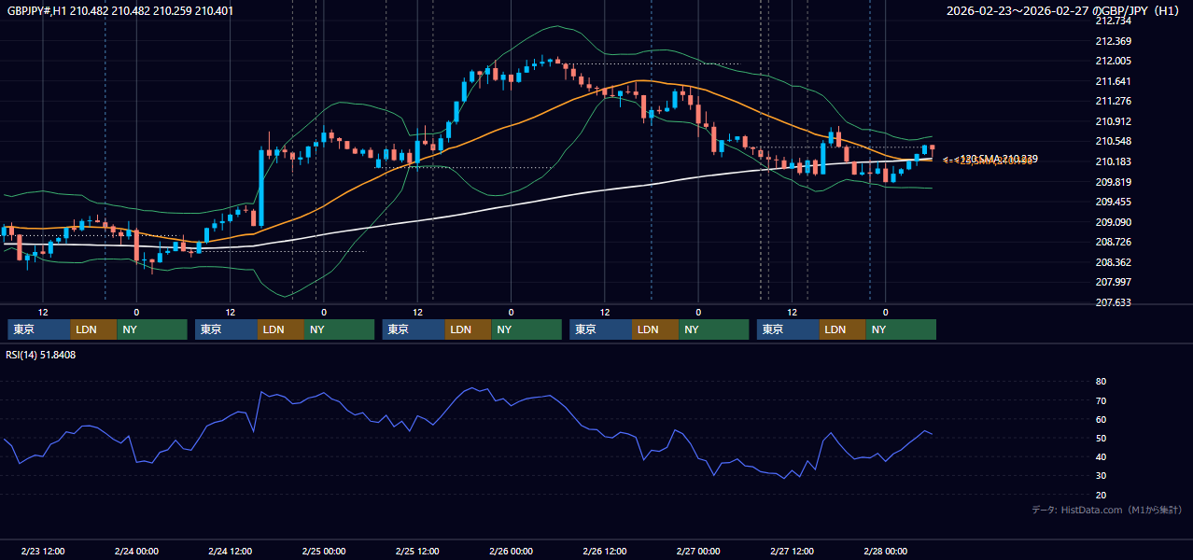Click the 2/24 12:00 date label
The width and height of the screenshot is (1193, 560).
(230, 552)
